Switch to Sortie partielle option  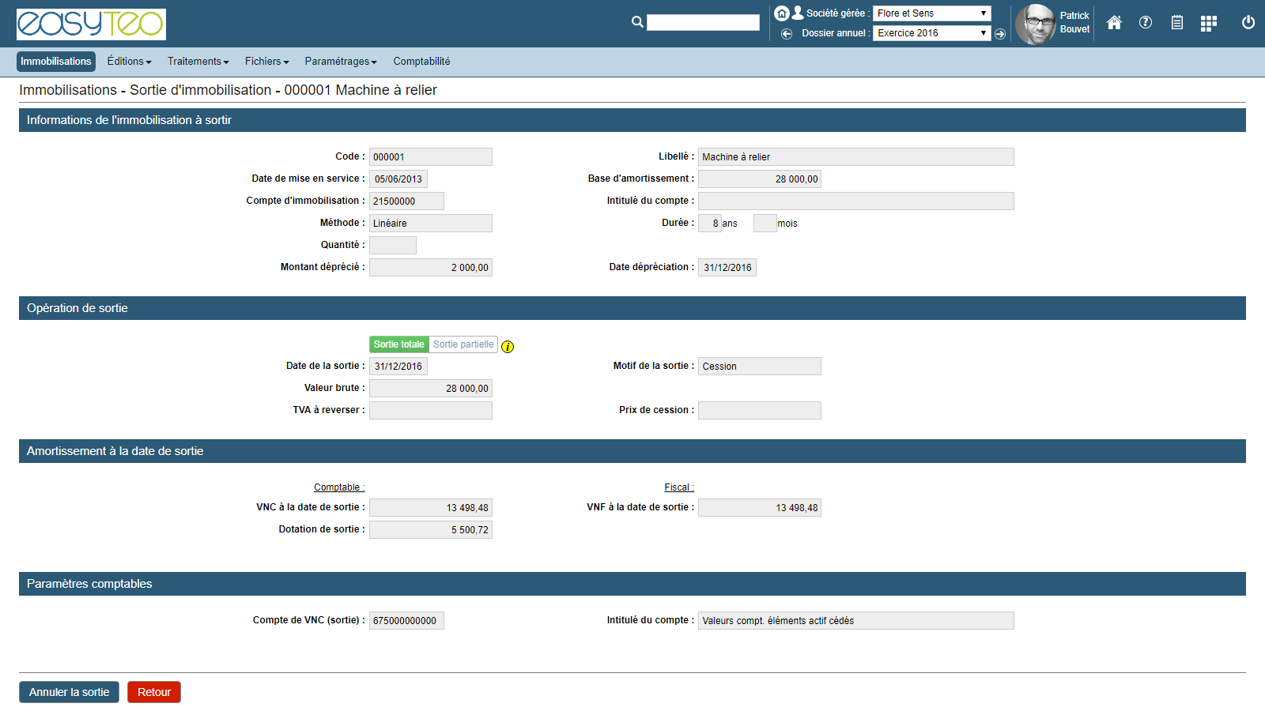[463, 344]
